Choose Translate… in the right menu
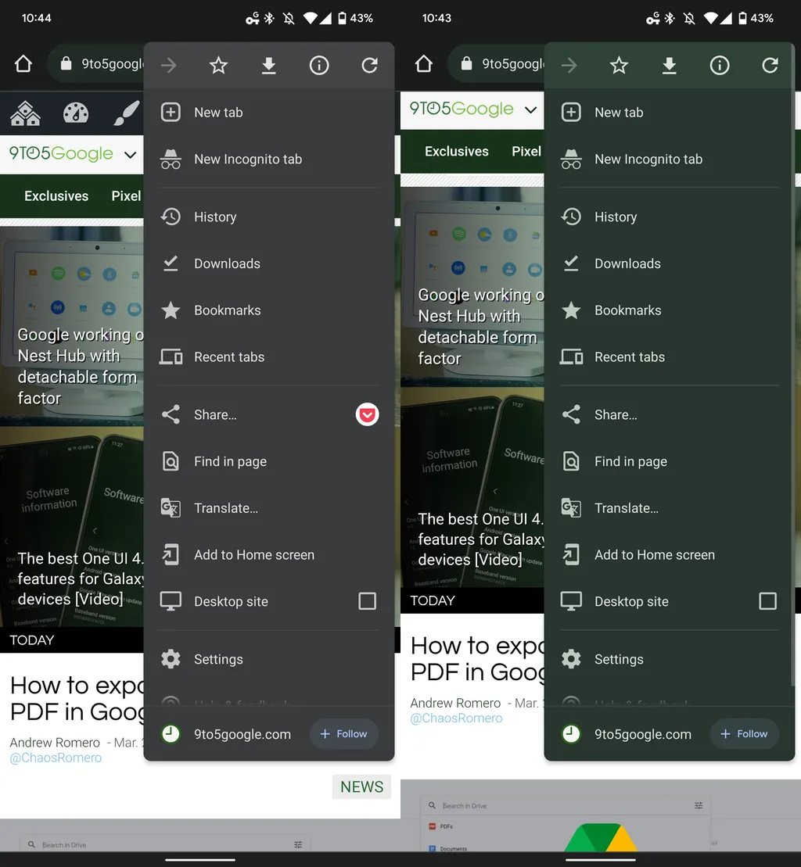Viewport: 801px width, 867px height. tap(670, 508)
